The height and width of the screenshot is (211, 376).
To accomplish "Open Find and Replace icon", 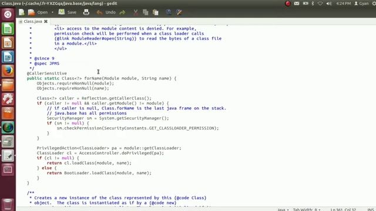I will coord(179,12).
